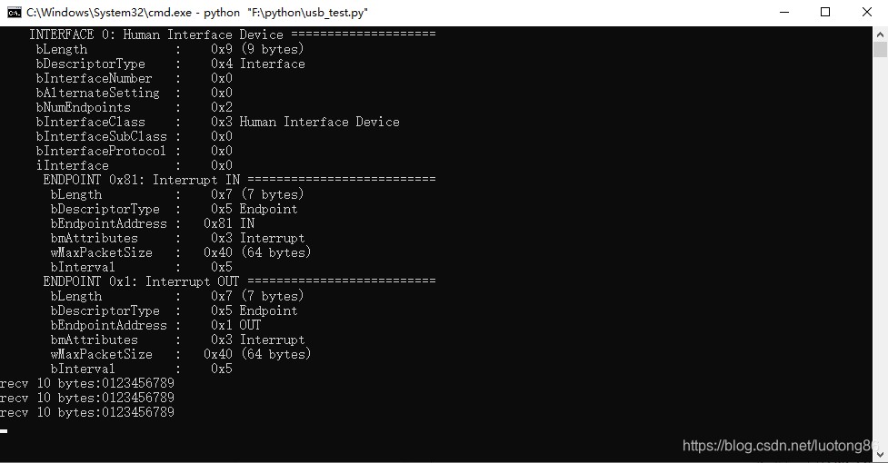Click the last recv 10 bytes line
Screen dimensions: 888x463
click(87, 413)
